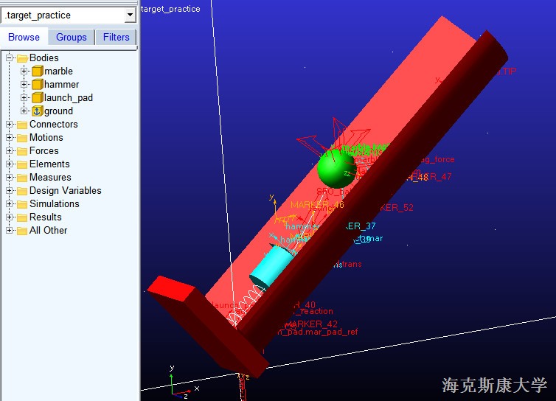Expand the All Other tree node
This screenshot has width=556, height=401.
(10, 231)
